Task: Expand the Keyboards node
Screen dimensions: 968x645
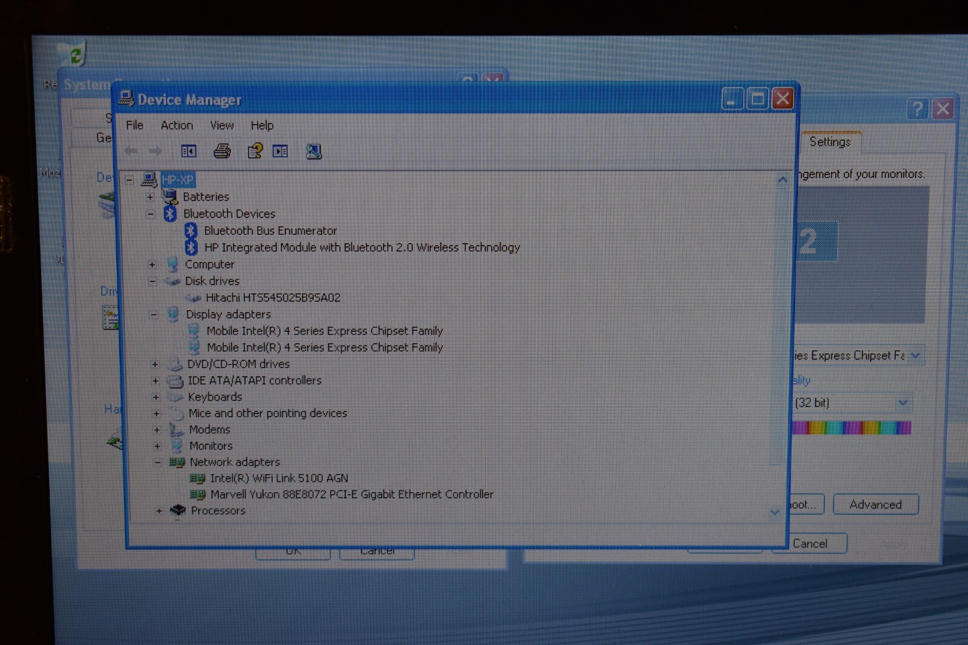Action: tap(156, 397)
